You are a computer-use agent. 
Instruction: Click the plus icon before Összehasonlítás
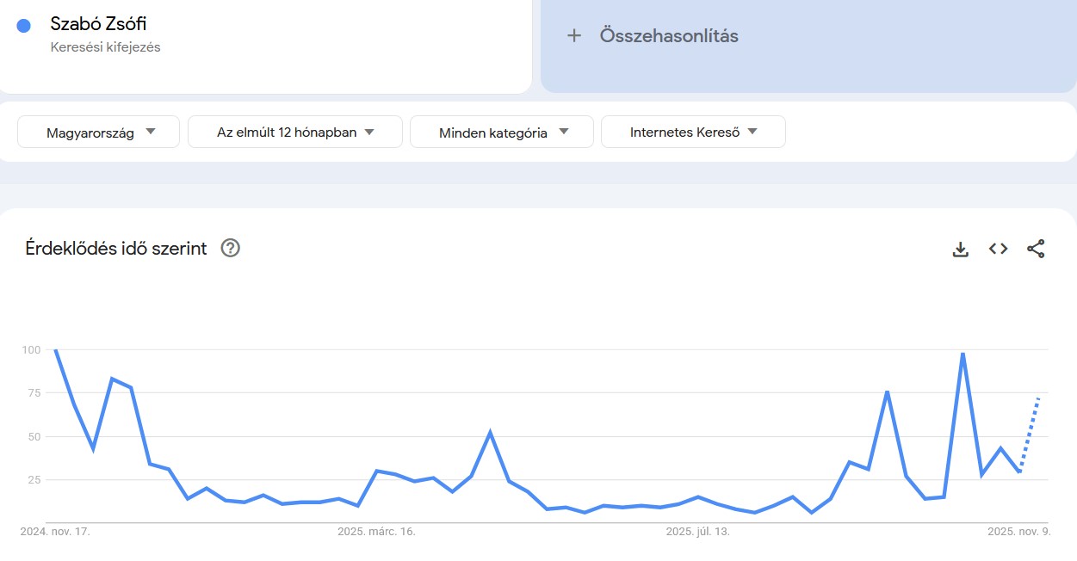pyautogui.click(x=573, y=35)
